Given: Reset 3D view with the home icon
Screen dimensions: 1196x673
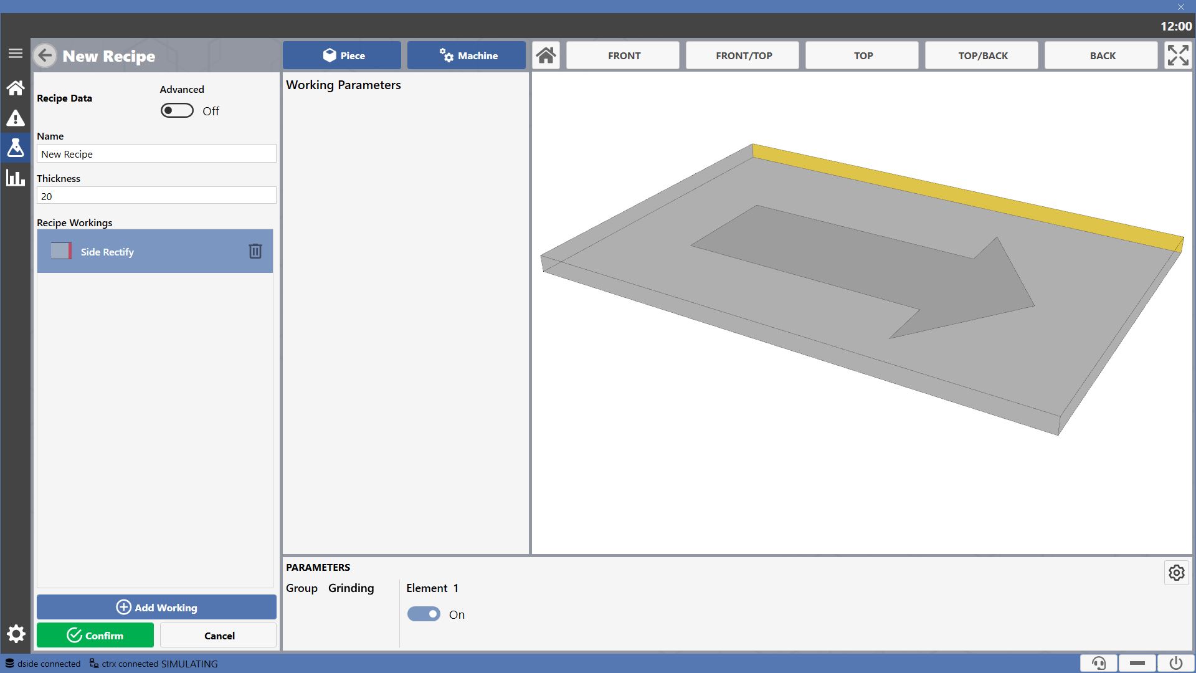Looking at the screenshot, I should 546,55.
